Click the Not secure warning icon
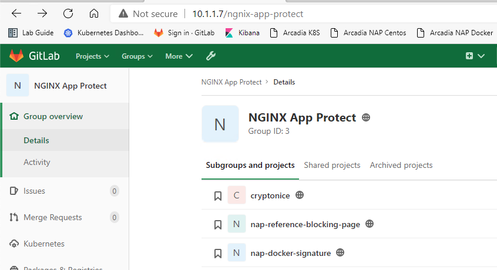This screenshot has width=497, height=270. click(123, 14)
